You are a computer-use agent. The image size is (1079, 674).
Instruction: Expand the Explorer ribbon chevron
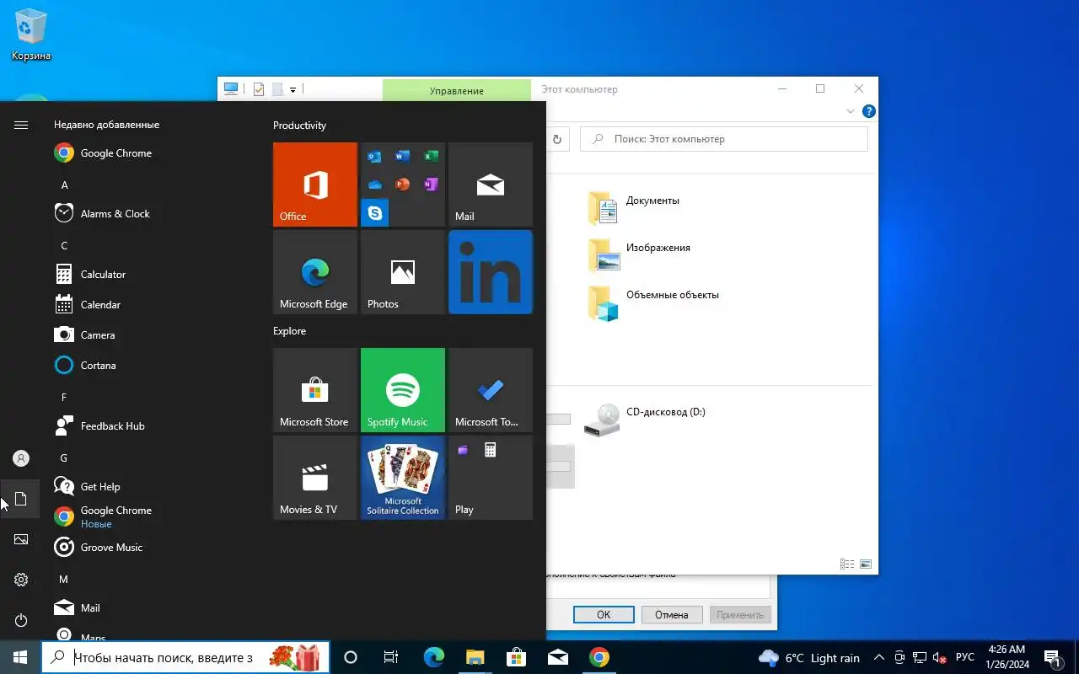coord(850,111)
